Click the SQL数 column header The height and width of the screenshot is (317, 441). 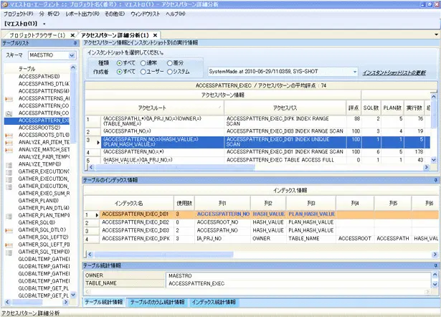click(371, 108)
